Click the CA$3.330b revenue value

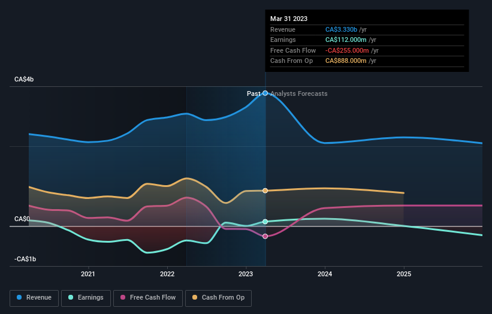341,29
